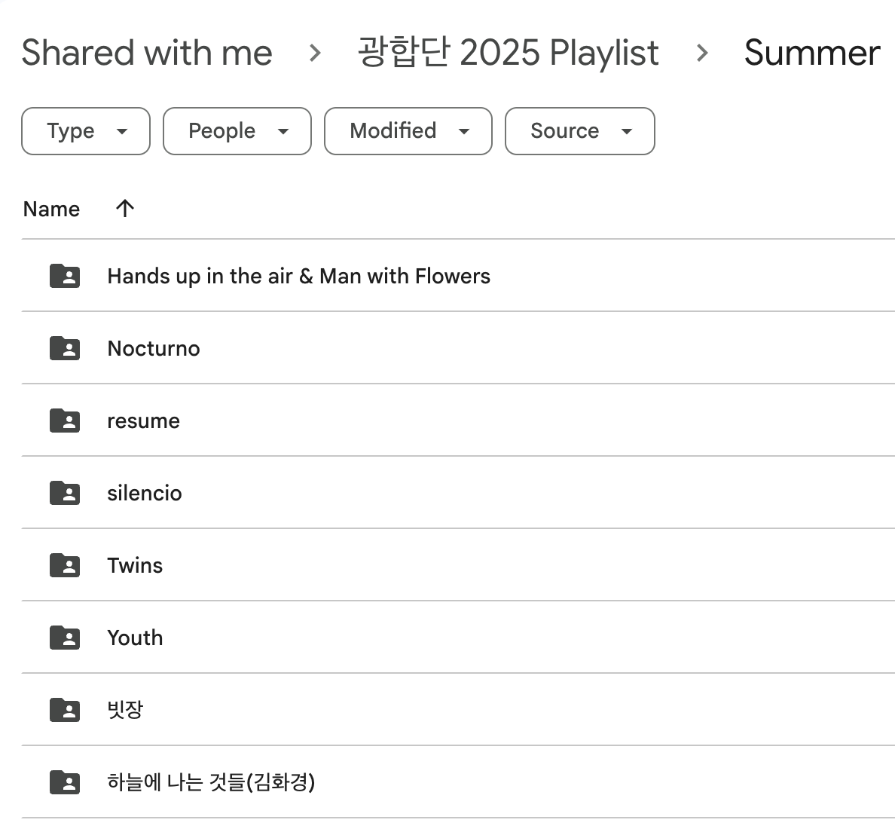
Task: Click the shared folder icon beside 빗장
Action: [65, 710]
